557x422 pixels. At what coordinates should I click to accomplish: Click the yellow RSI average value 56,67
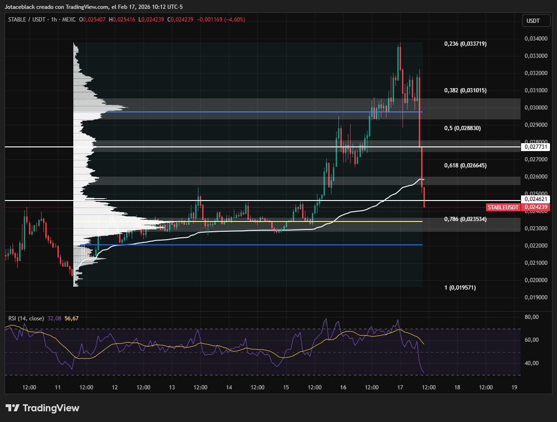[x=71, y=318]
